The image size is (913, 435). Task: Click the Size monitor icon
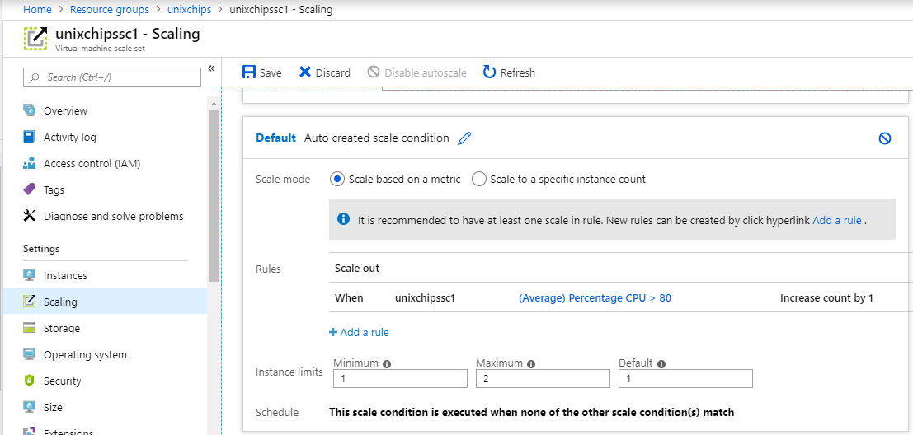pyautogui.click(x=29, y=407)
